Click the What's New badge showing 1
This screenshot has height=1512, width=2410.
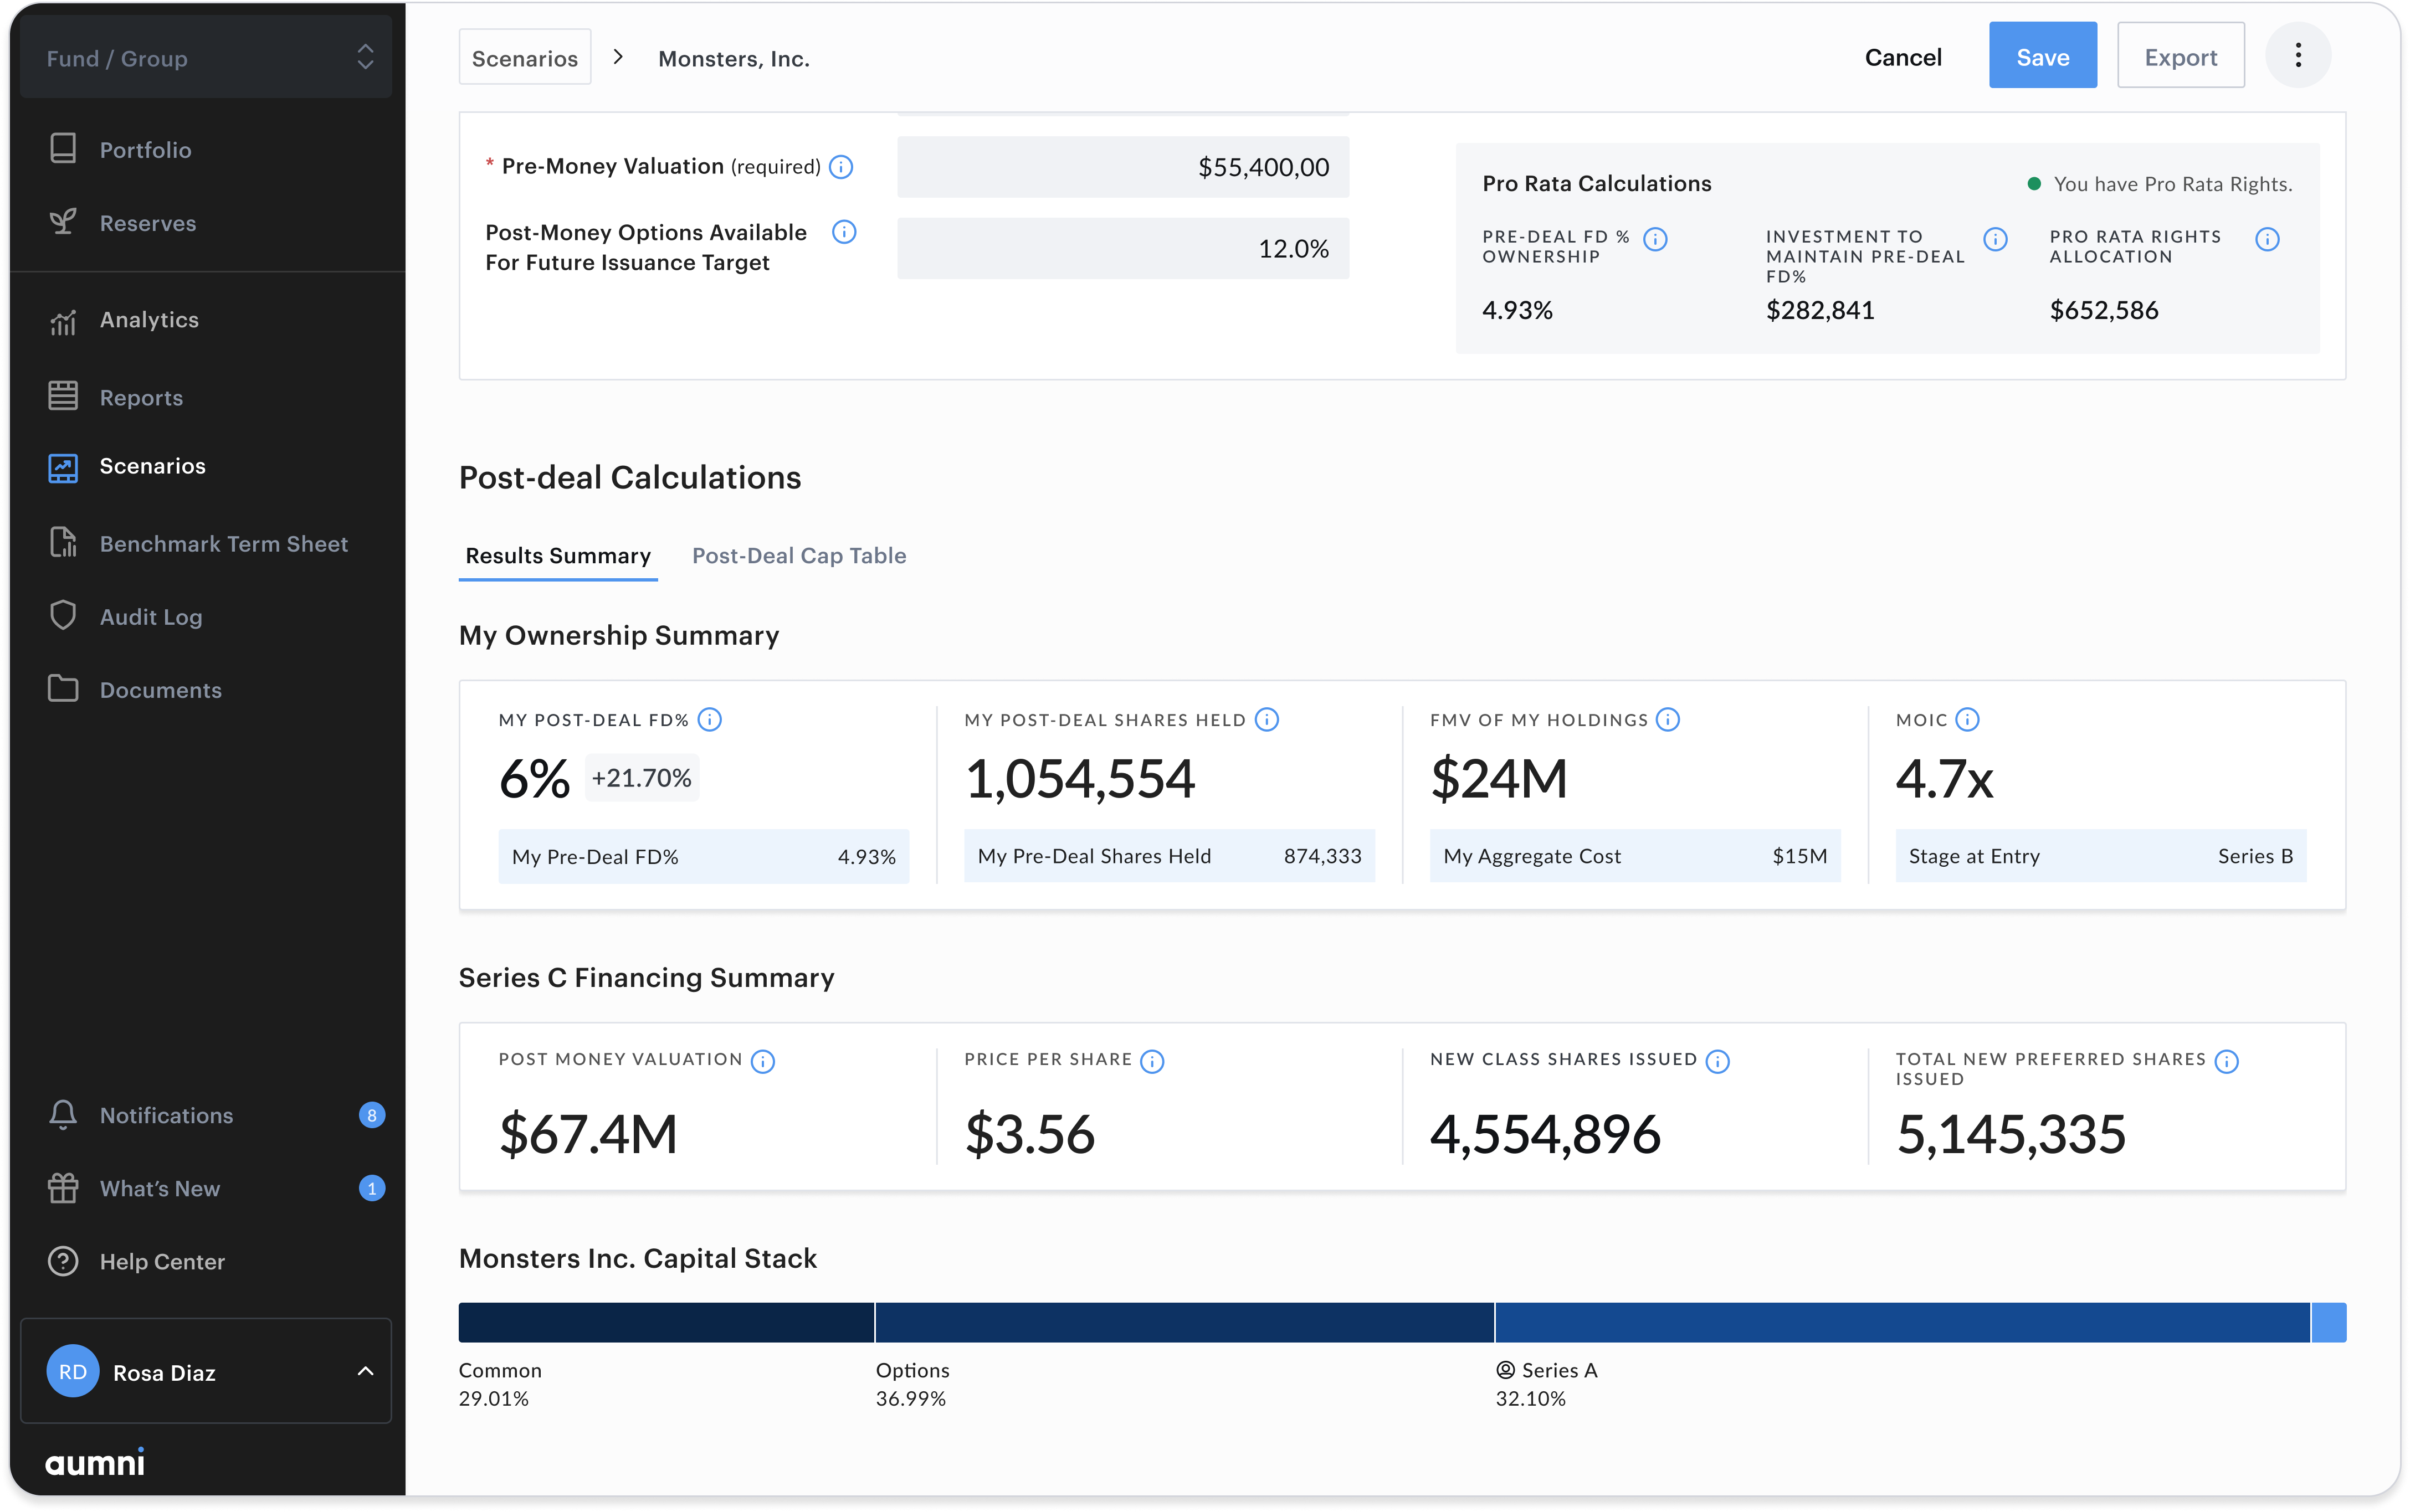tap(372, 1188)
